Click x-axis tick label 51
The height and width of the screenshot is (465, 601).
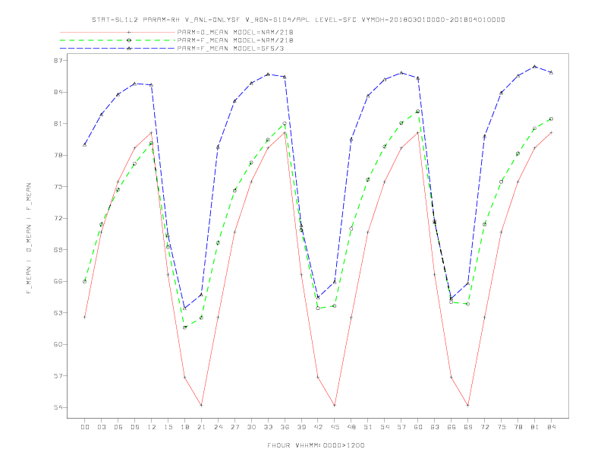pyautogui.click(x=368, y=427)
